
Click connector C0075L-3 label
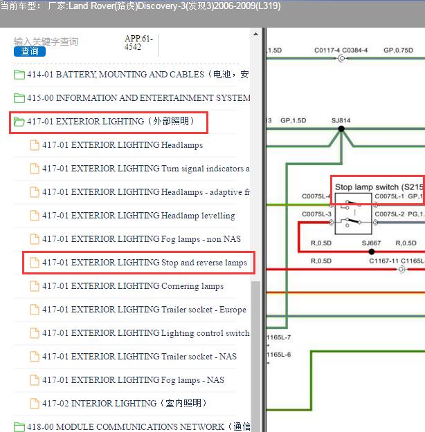[316, 214]
